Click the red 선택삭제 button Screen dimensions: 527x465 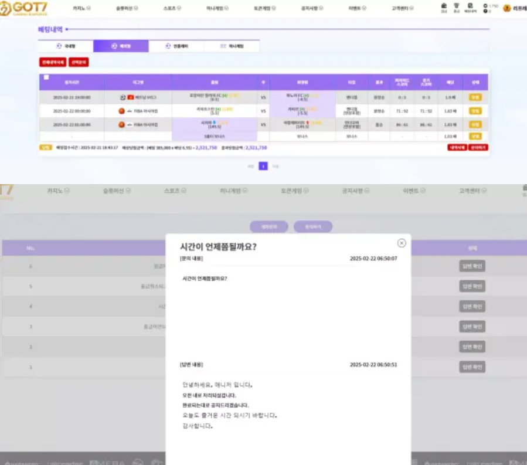coord(79,62)
